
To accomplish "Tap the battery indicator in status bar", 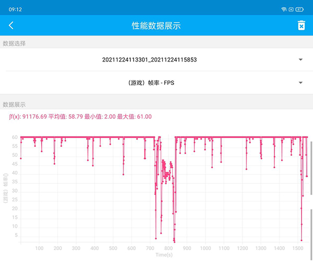I will (x=299, y=9).
